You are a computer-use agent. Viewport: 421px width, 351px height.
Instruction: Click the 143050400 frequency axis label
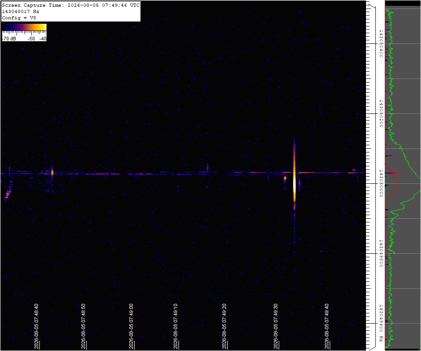381,43
